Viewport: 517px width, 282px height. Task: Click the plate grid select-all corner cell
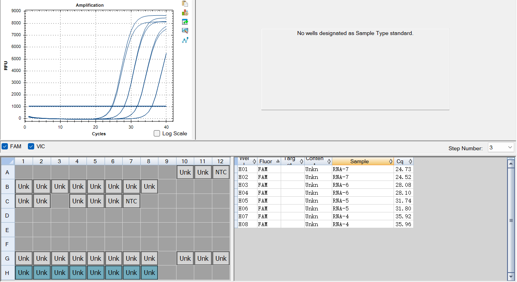click(8, 161)
